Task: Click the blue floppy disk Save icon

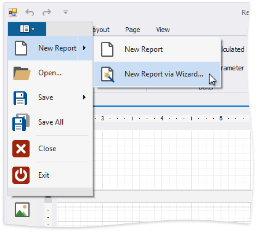Action: point(20,98)
